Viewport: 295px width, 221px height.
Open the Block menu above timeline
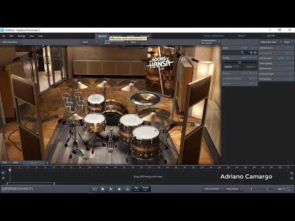16,163
